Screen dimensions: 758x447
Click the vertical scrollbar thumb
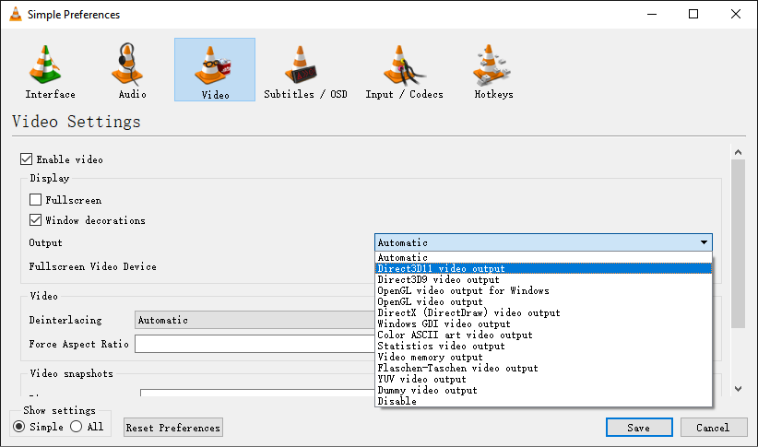739,244
